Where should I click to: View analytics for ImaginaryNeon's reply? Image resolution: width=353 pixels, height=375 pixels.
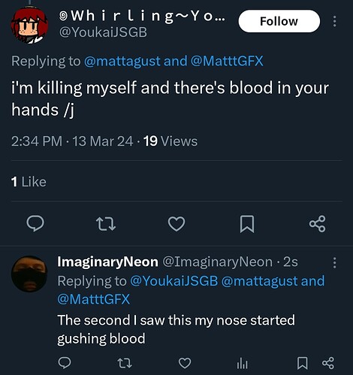coord(243,363)
